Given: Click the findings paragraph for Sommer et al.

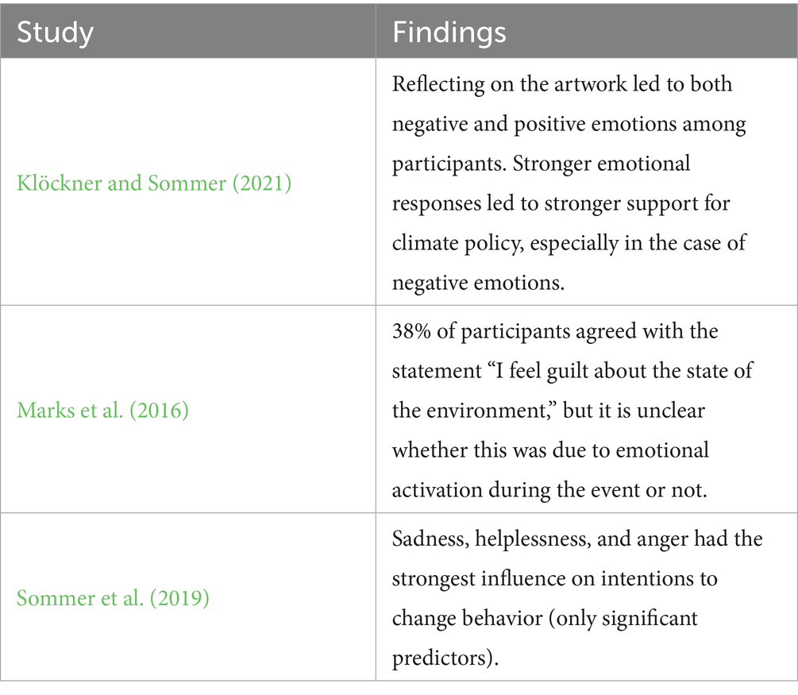Looking at the screenshot, I should coord(576,597).
